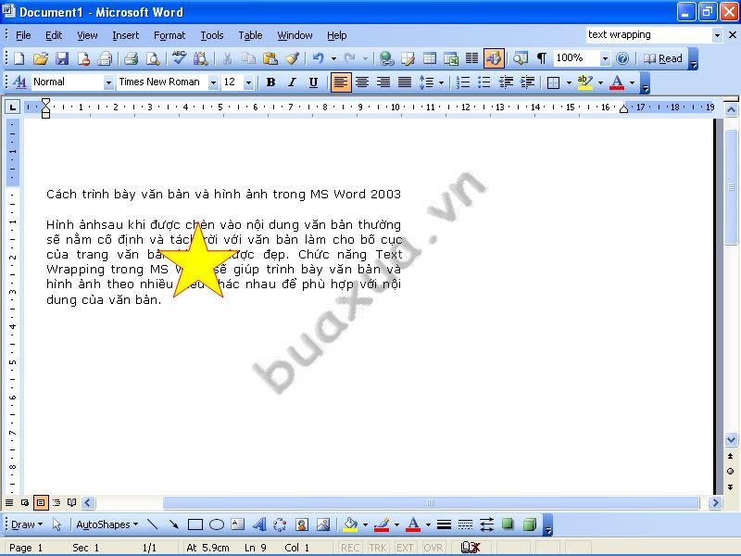741x556 pixels.
Task: Open Print Preview with the magnifier page icon
Action: coord(153,58)
